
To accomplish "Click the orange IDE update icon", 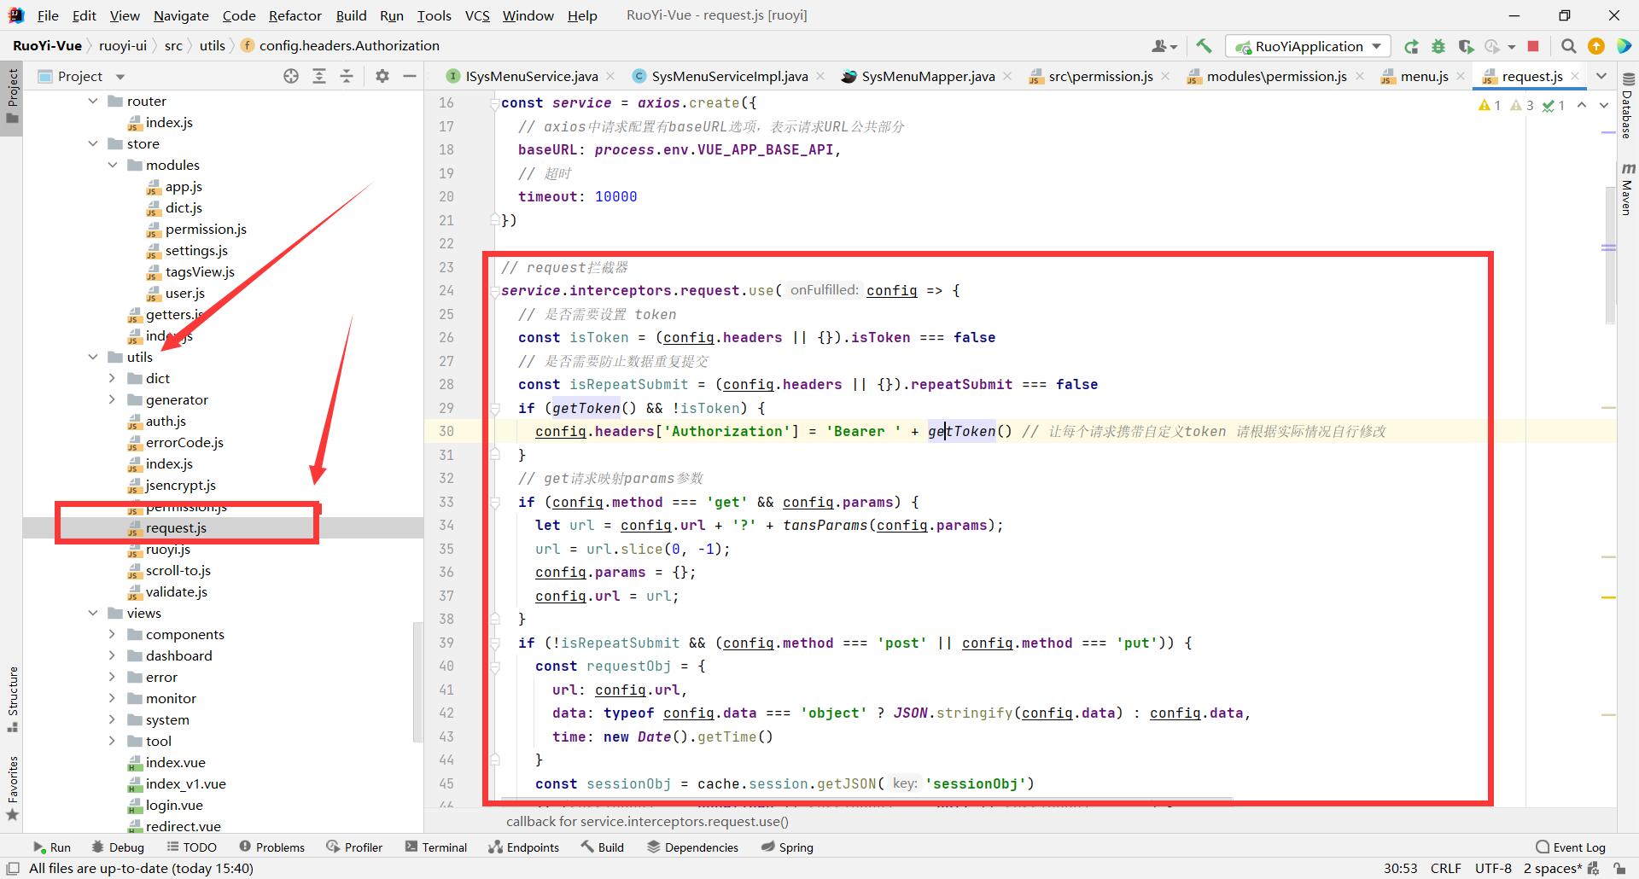I will tap(1595, 46).
